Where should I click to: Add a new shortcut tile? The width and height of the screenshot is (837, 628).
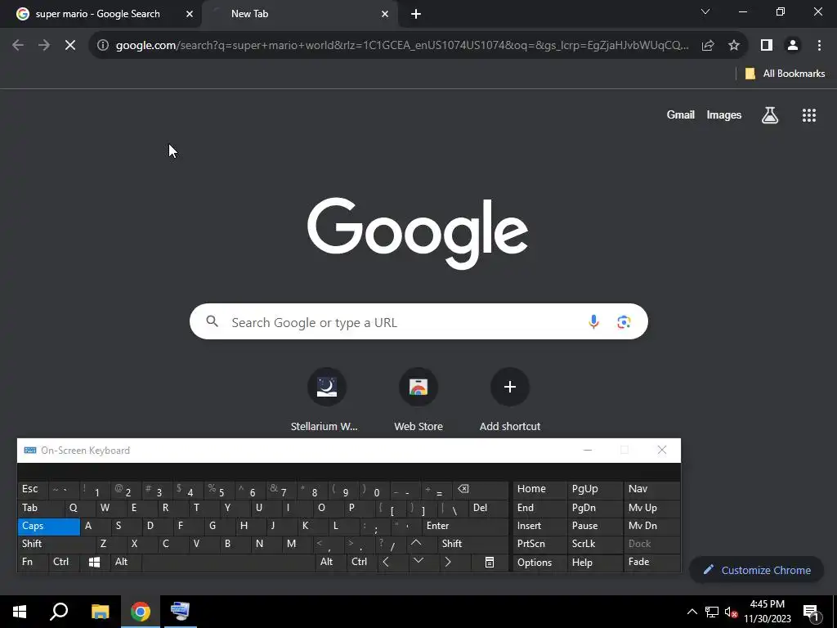click(x=510, y=399)
